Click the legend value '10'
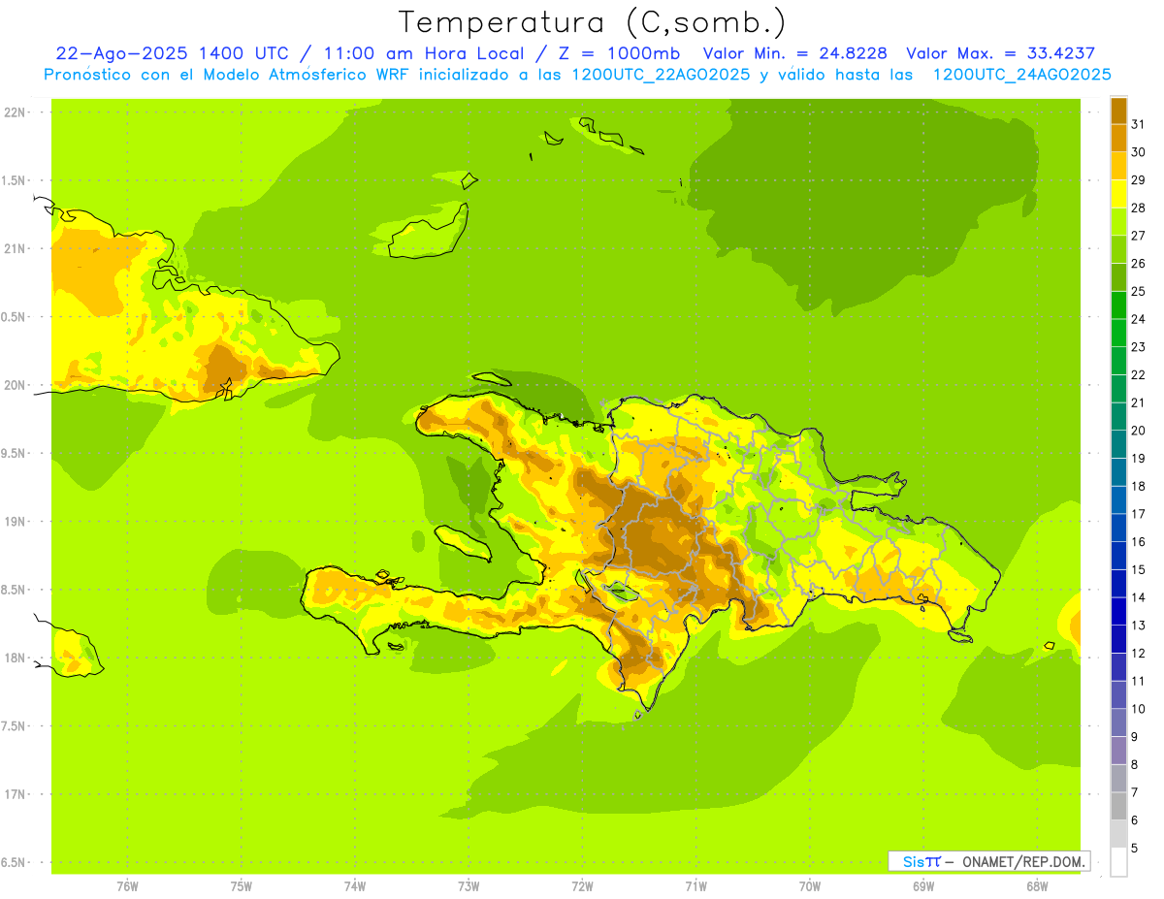 pos(1139,709)
